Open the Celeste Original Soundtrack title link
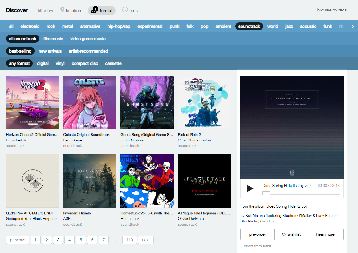Screen dimensions: 358x253 [86, 135]
